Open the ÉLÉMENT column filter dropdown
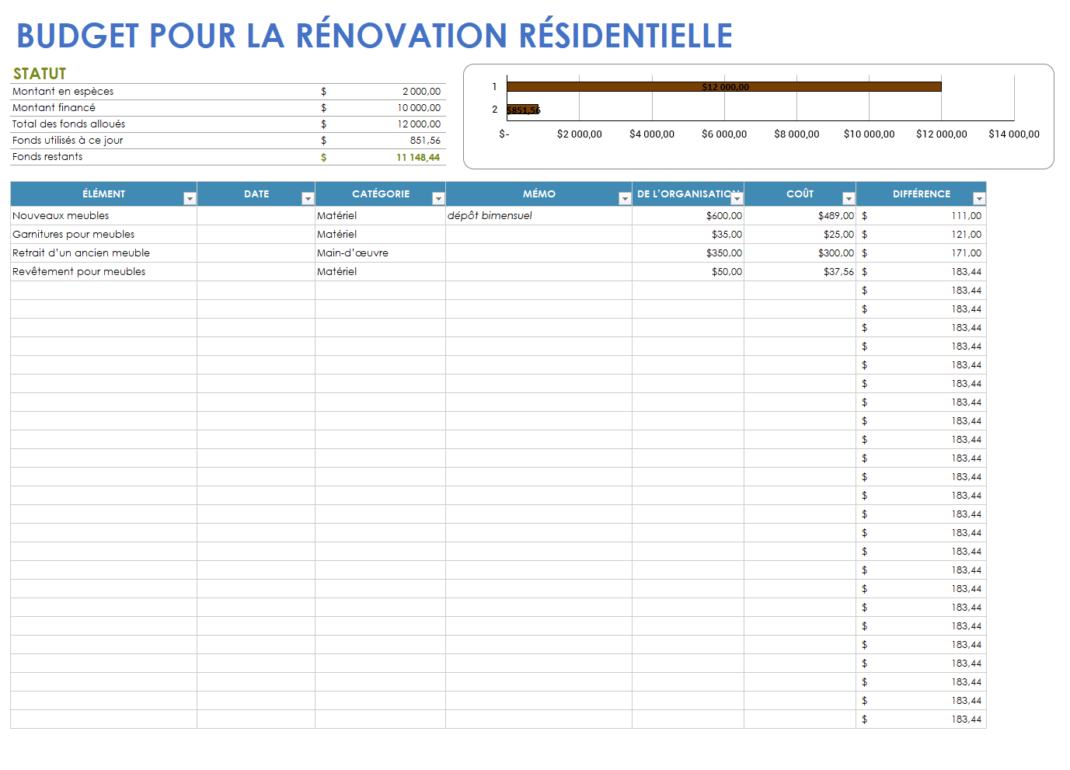 click(x=190, y=199)
